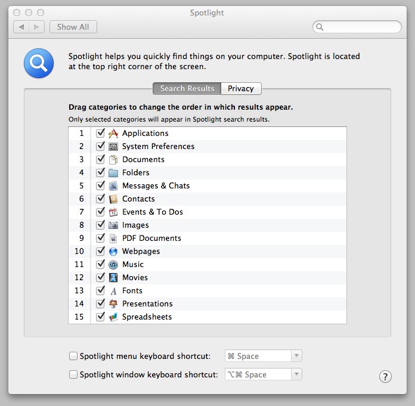Screen dimensions: 415x406
Task: Open the Spotlight window shortcut dropdown arrow
Action: (297, 374)
